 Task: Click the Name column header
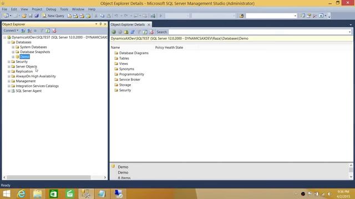115,48
